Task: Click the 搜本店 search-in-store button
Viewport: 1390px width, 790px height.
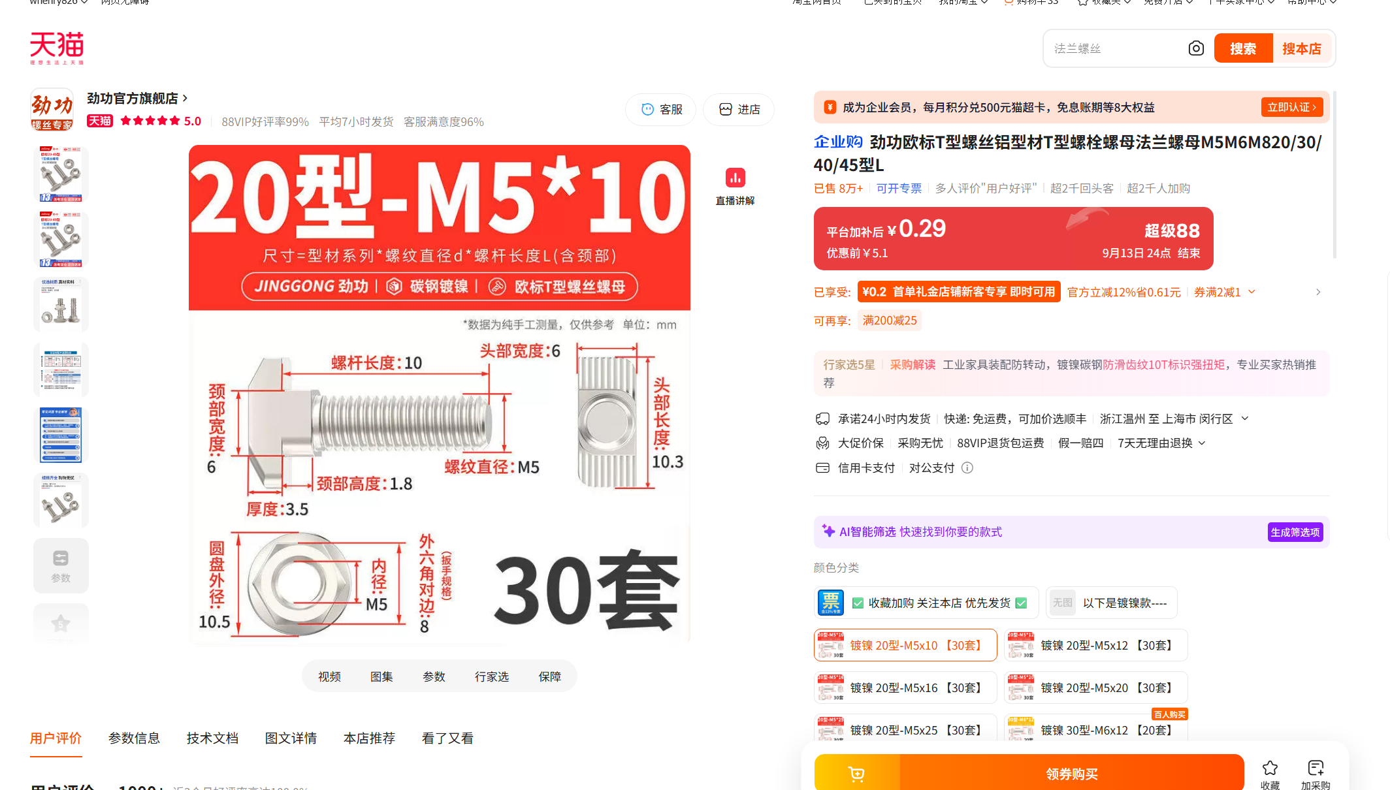Action: click(x=1302, y=48)
